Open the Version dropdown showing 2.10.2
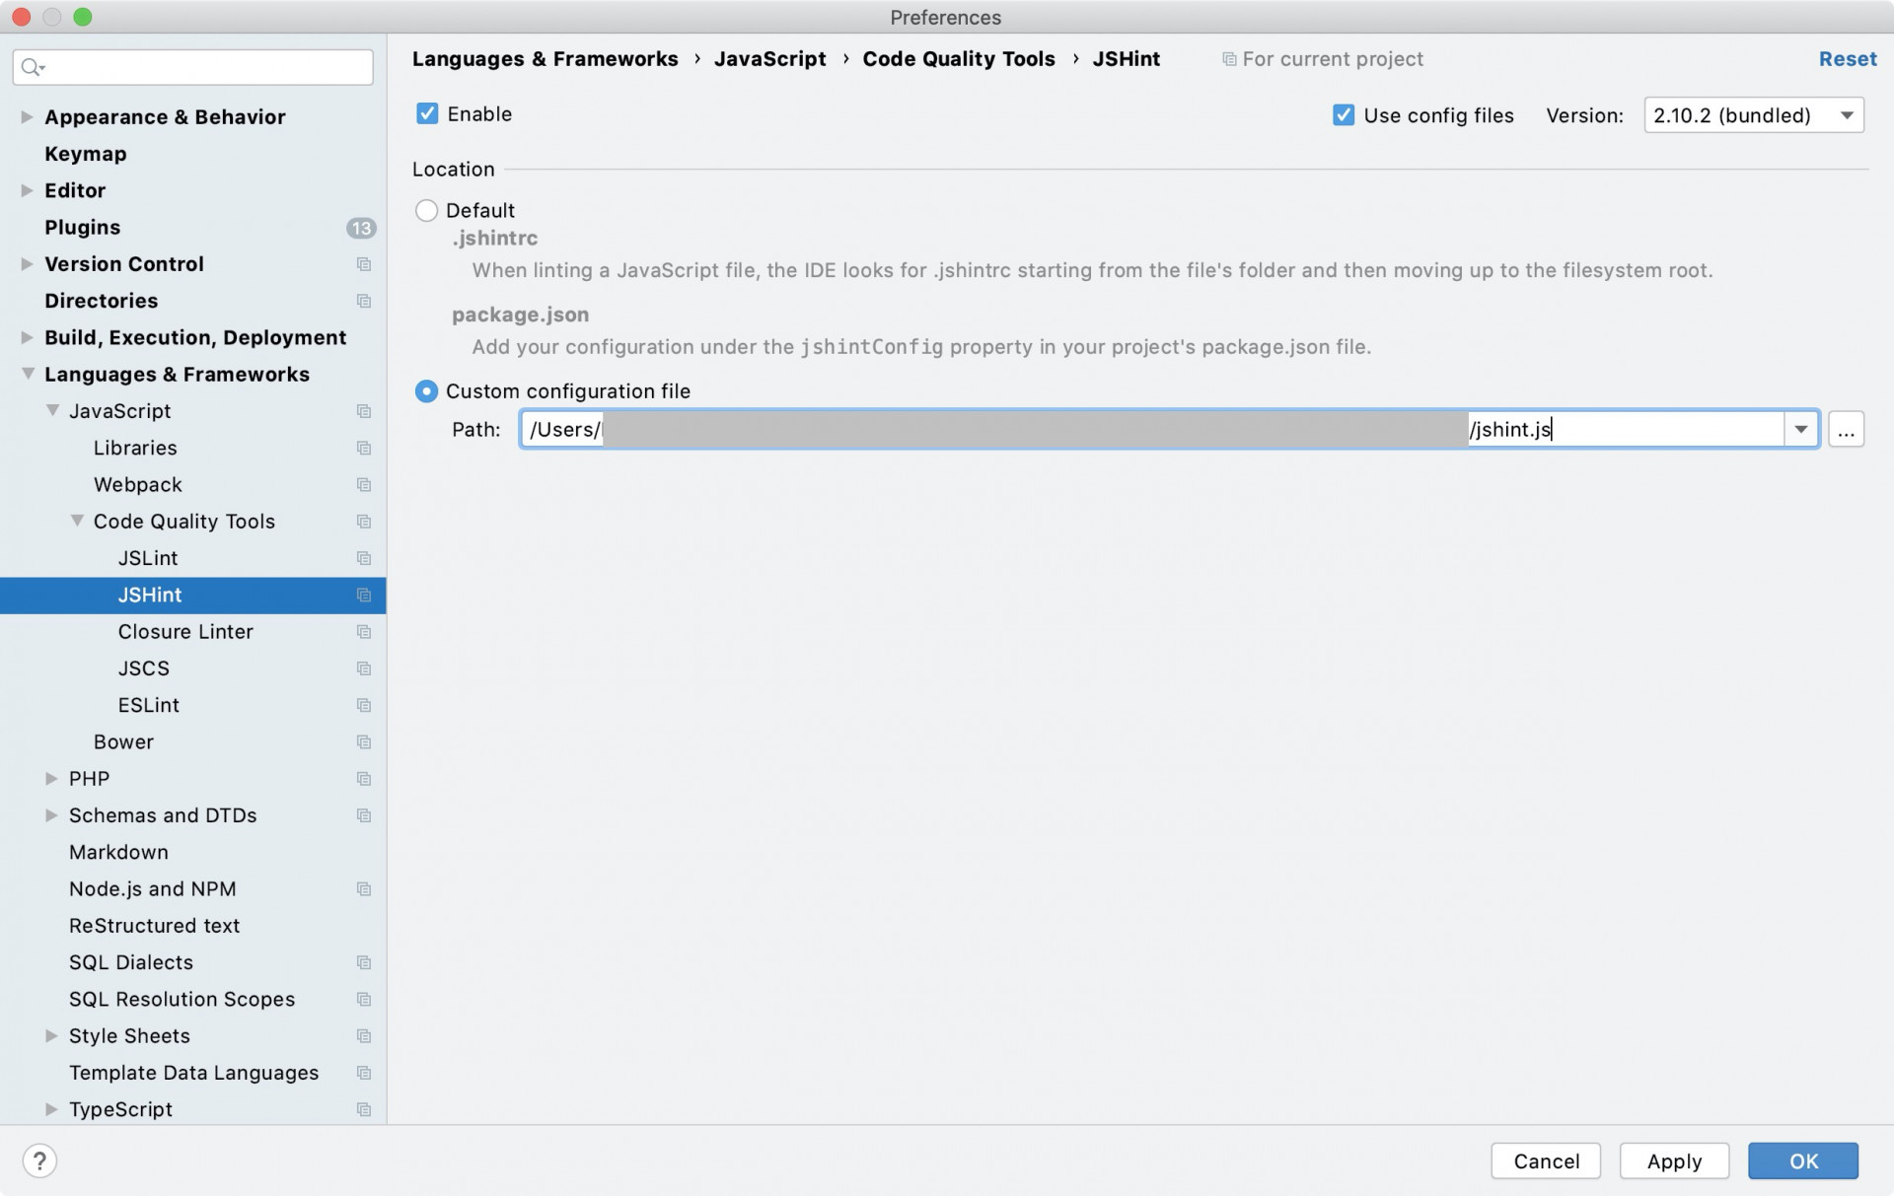This screenshot has height=1196, width=1894. [1847, 114]
